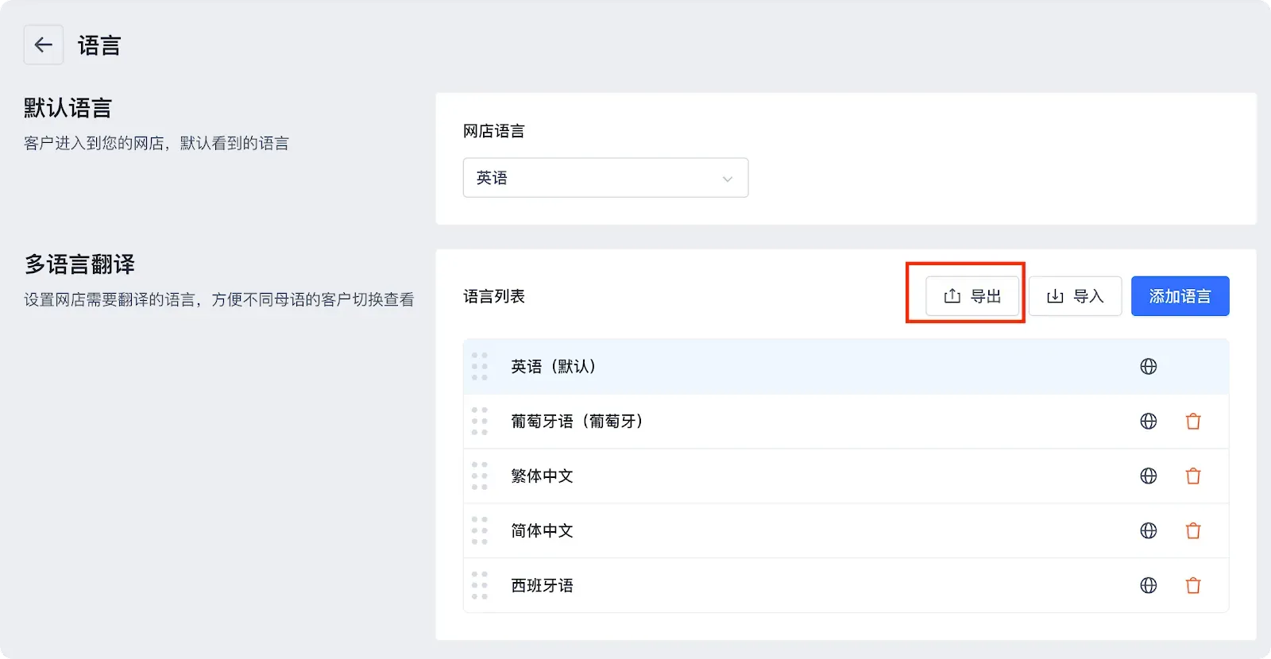Viewport: 1271px width, 659px height.
Task: Click the back arrow button
Action: point(43,45)
